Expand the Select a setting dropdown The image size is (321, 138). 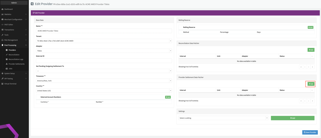223,118
